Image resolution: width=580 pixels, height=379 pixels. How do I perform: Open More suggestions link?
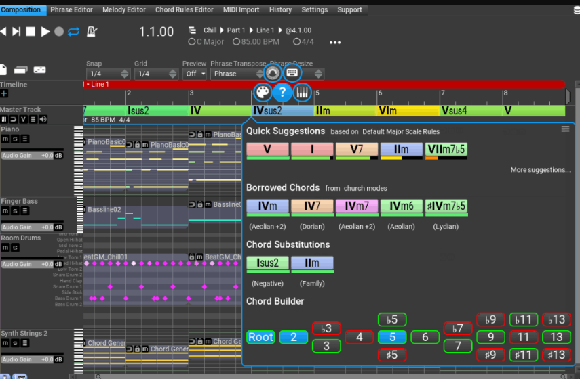(x=541, y=170)
